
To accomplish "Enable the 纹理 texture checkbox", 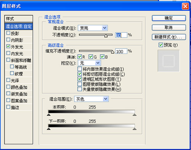I will [x=12, y=73].
